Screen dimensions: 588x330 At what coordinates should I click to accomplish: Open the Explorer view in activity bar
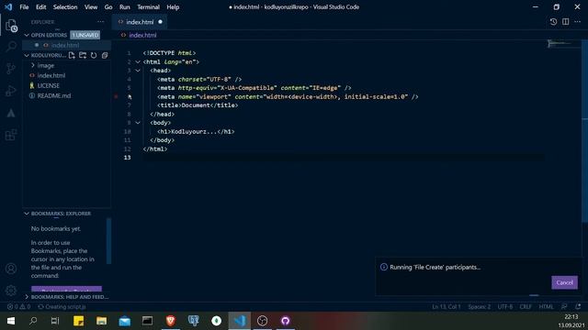[11, 27]
